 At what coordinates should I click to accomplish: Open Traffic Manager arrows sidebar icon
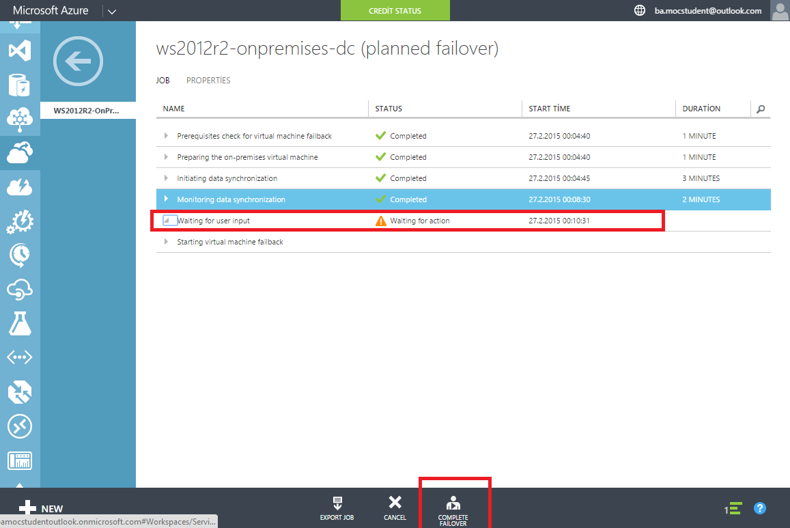tap(20, 392)
